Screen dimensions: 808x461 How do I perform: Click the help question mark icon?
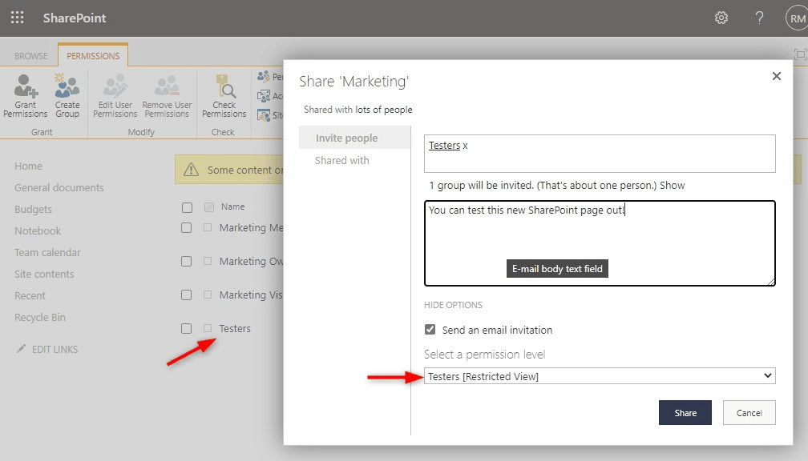click(x=759, y=18)
